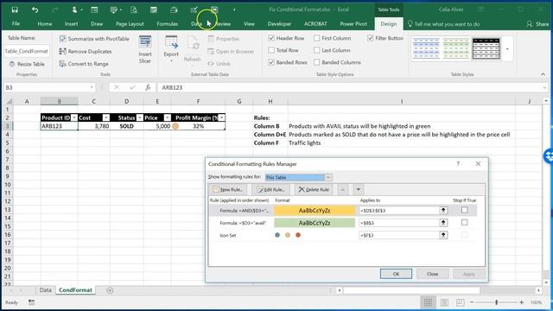This screenshot has width=553, height=311.
Task: Open the File tab
Action: 16,24
